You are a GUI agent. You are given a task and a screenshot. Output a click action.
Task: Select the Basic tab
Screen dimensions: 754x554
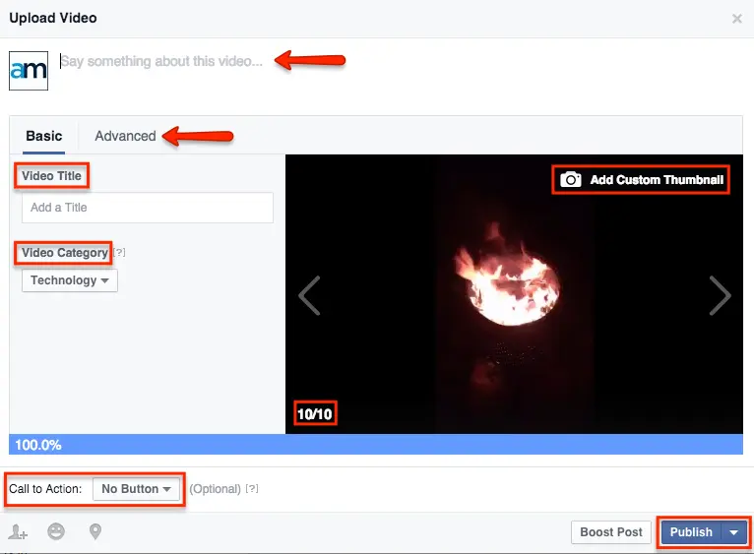tap(44, 136)
